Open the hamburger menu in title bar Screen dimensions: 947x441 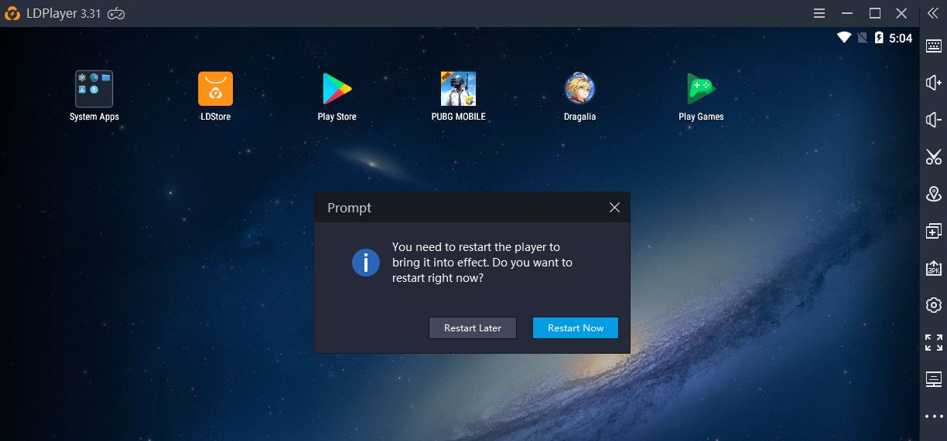(819, 13)
